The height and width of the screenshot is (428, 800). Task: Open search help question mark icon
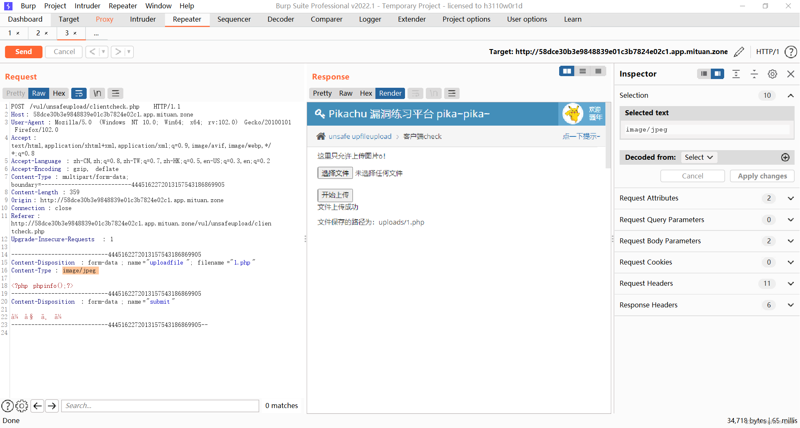point(7,406)
